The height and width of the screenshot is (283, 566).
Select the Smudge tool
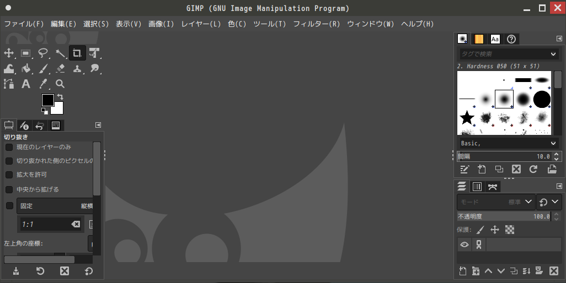[x=94, y=68]
